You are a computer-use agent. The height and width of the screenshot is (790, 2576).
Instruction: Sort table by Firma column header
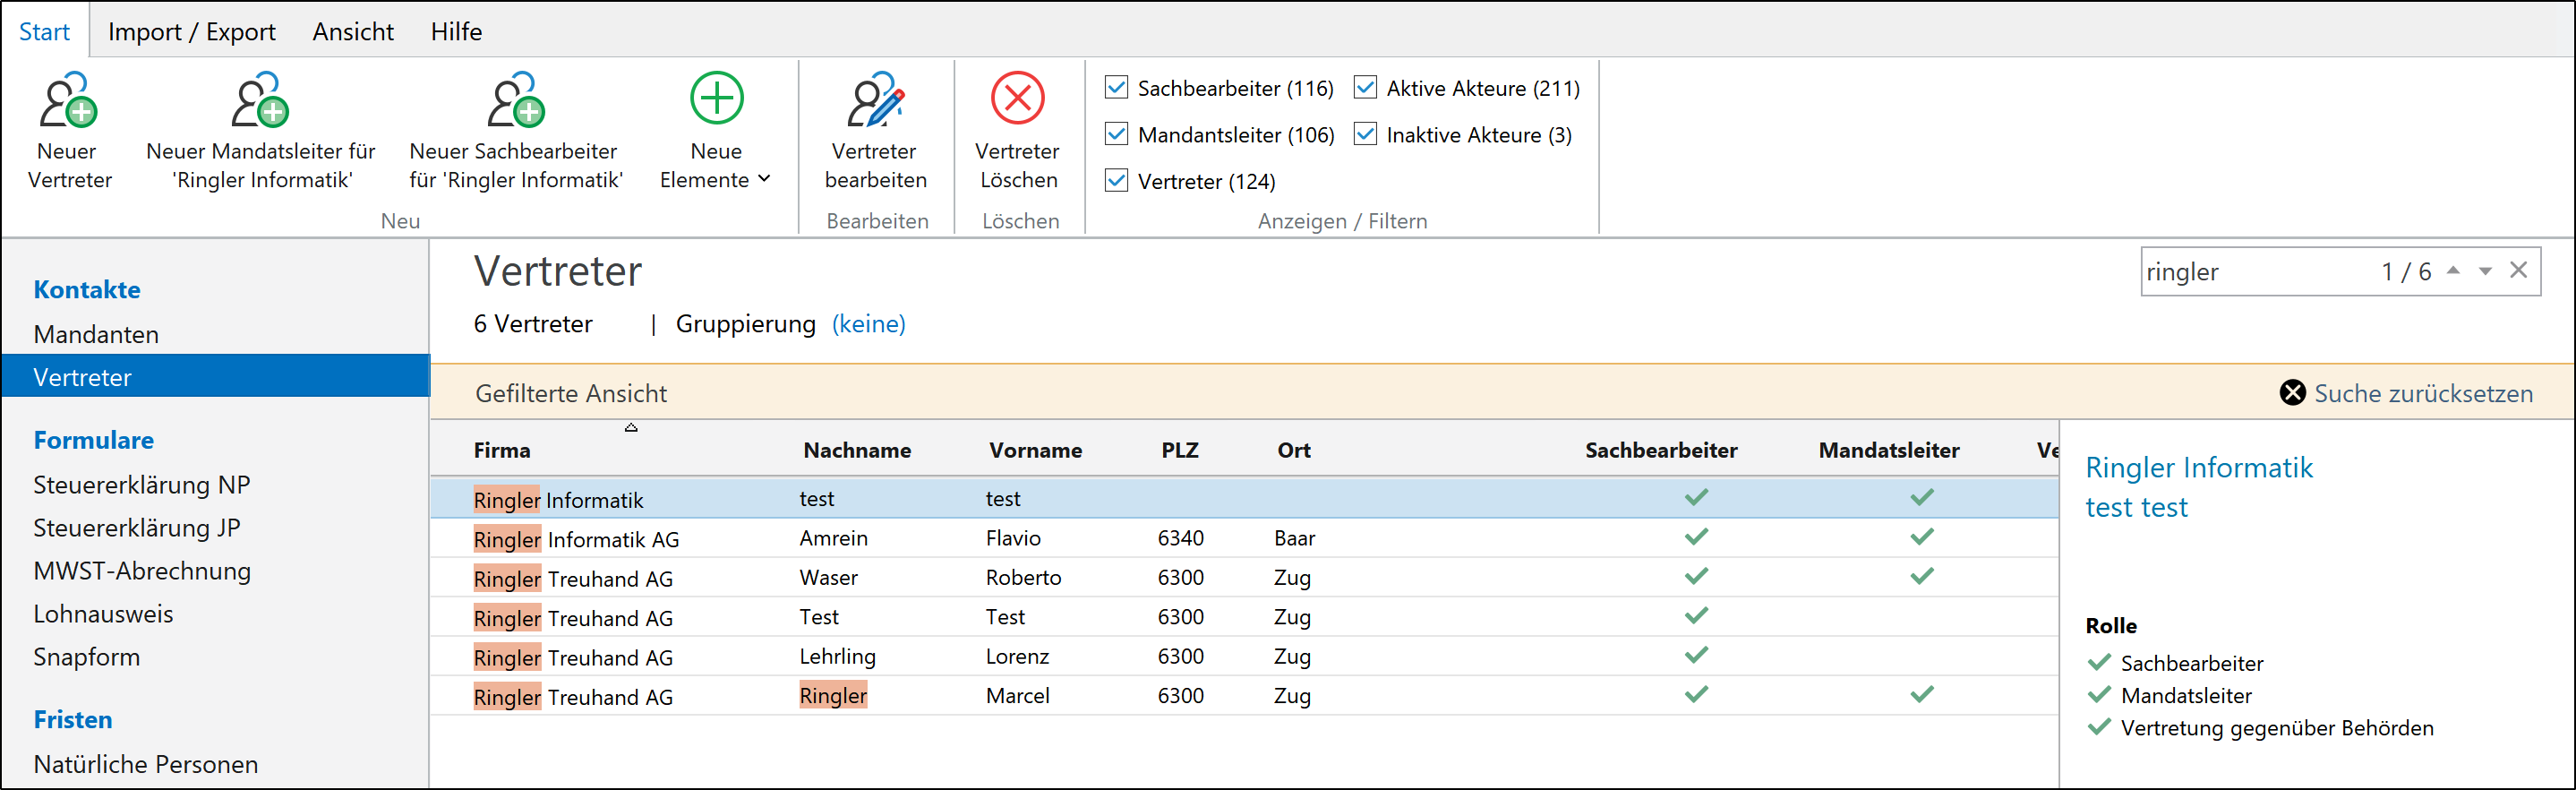click(x=502, y=450)
